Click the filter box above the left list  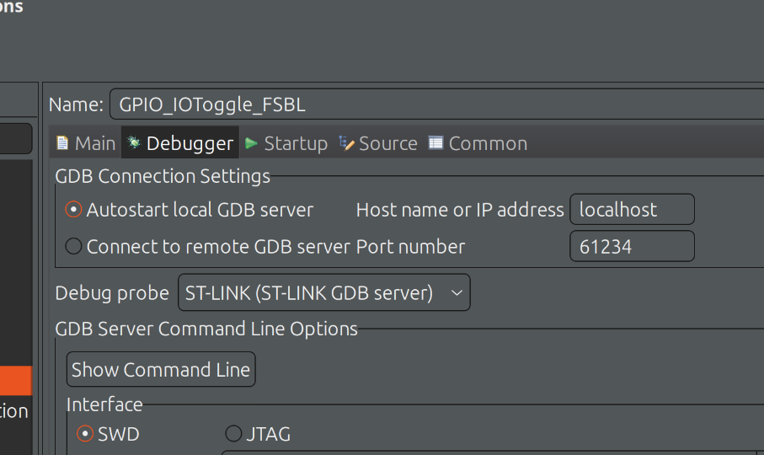coord(15,138)
